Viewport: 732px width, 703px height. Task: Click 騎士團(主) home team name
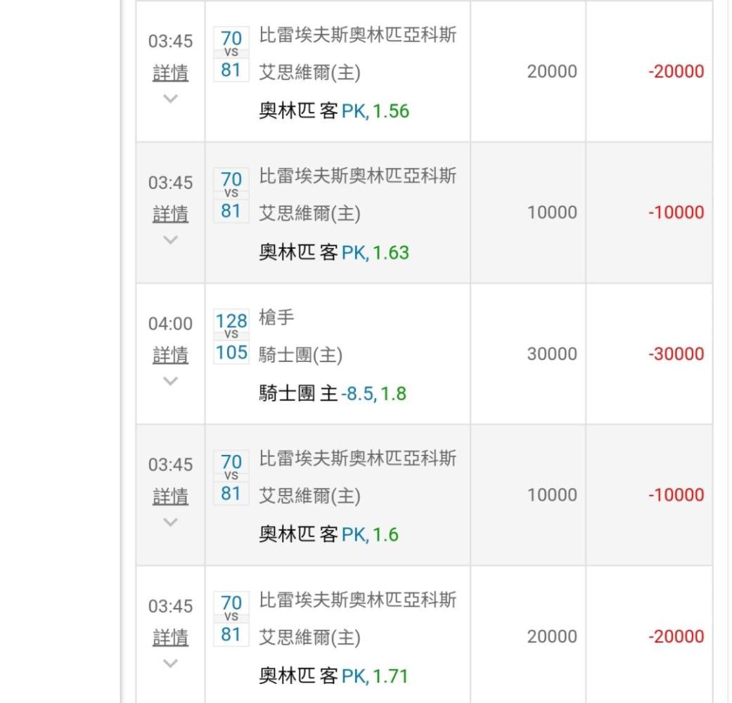point(301,355)
